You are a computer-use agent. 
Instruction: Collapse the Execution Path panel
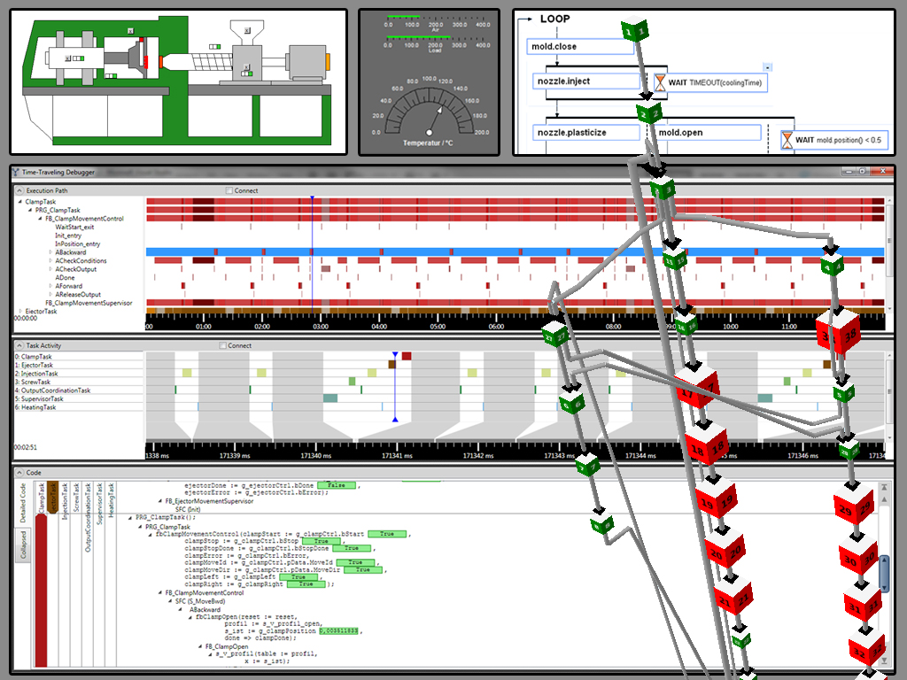pyautogui.click(x=19, y=190)
